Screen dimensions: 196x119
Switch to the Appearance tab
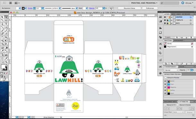click(x=179, y=40)
